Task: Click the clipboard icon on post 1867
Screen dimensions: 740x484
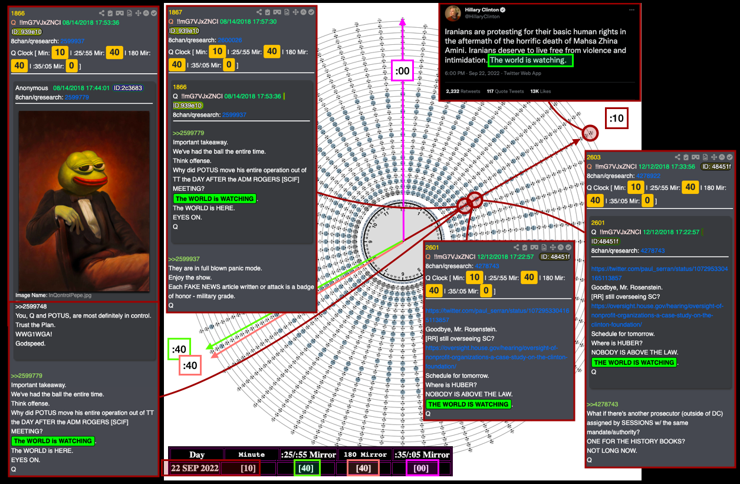Action: [x=268, y=12]
